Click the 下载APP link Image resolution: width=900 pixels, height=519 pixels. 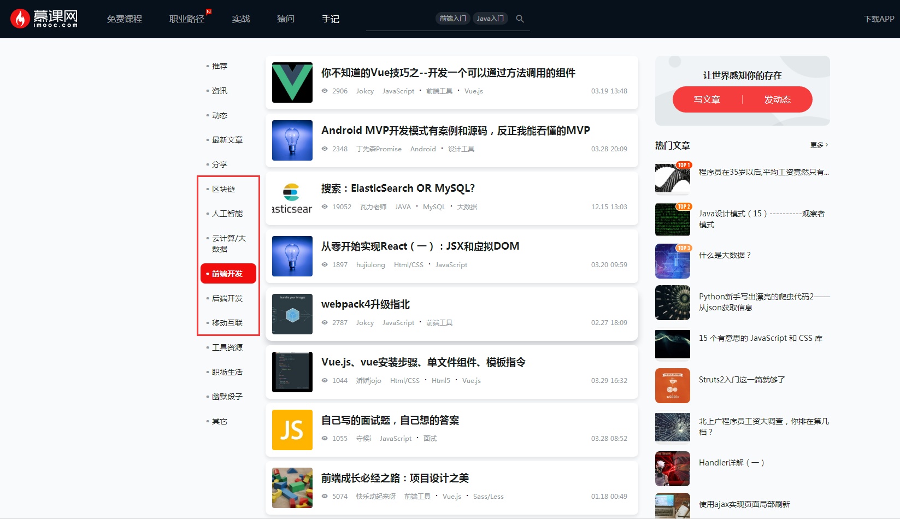coord(878,18)
